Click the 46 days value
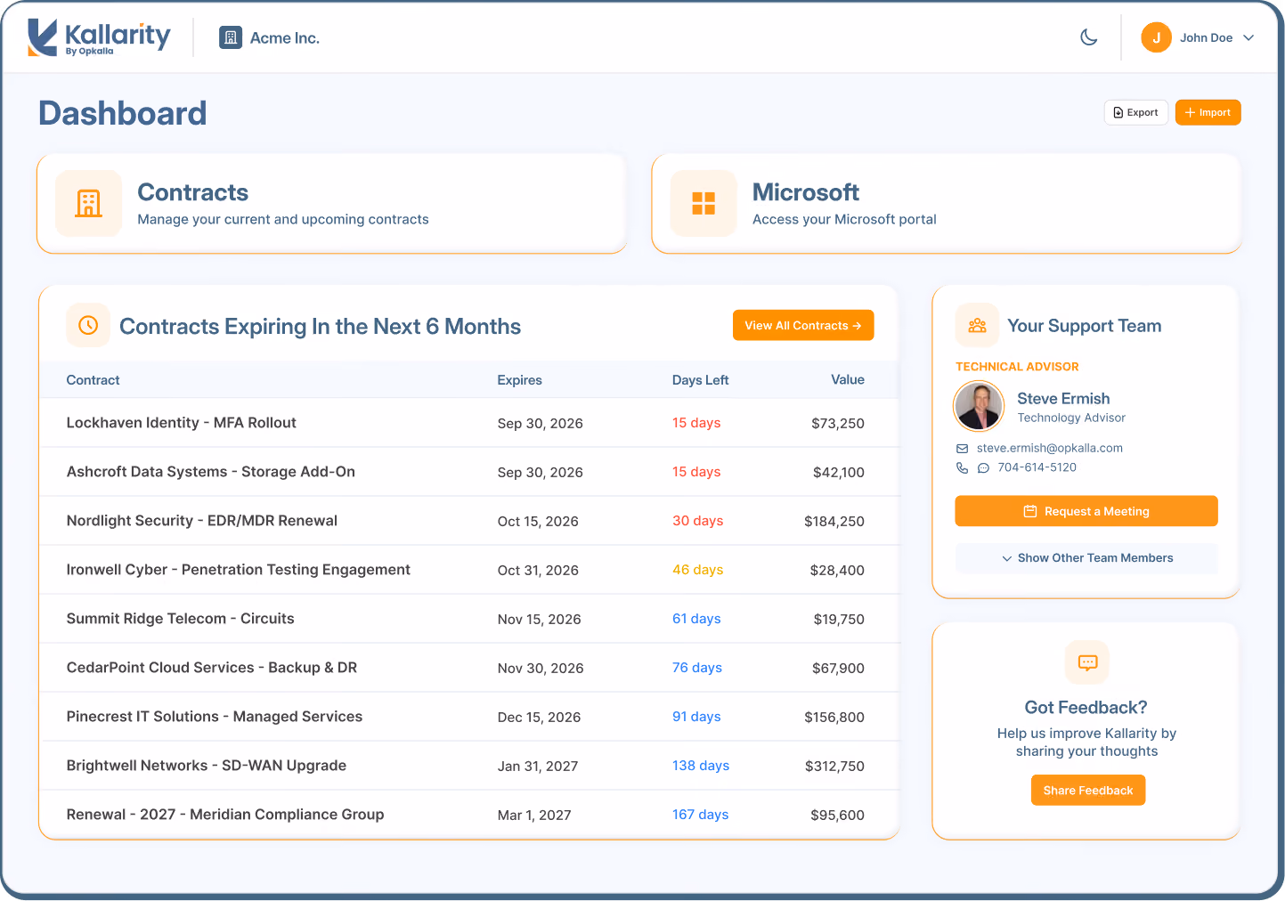 [697, 570]
